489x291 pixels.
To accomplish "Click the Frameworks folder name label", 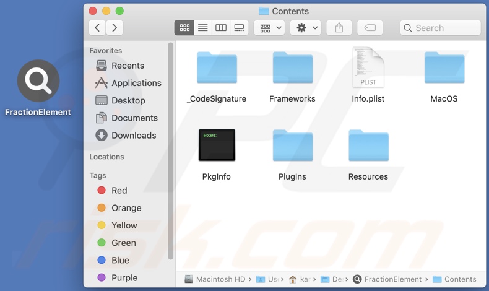I will click(292, 99).
